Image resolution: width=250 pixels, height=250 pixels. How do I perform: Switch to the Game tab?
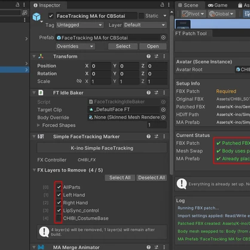(218, 5)
